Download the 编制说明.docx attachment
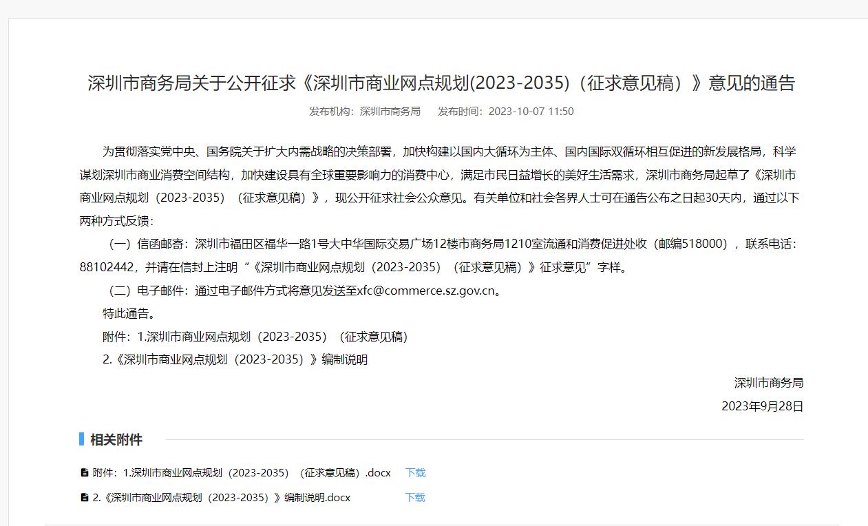 pos(415,498)
